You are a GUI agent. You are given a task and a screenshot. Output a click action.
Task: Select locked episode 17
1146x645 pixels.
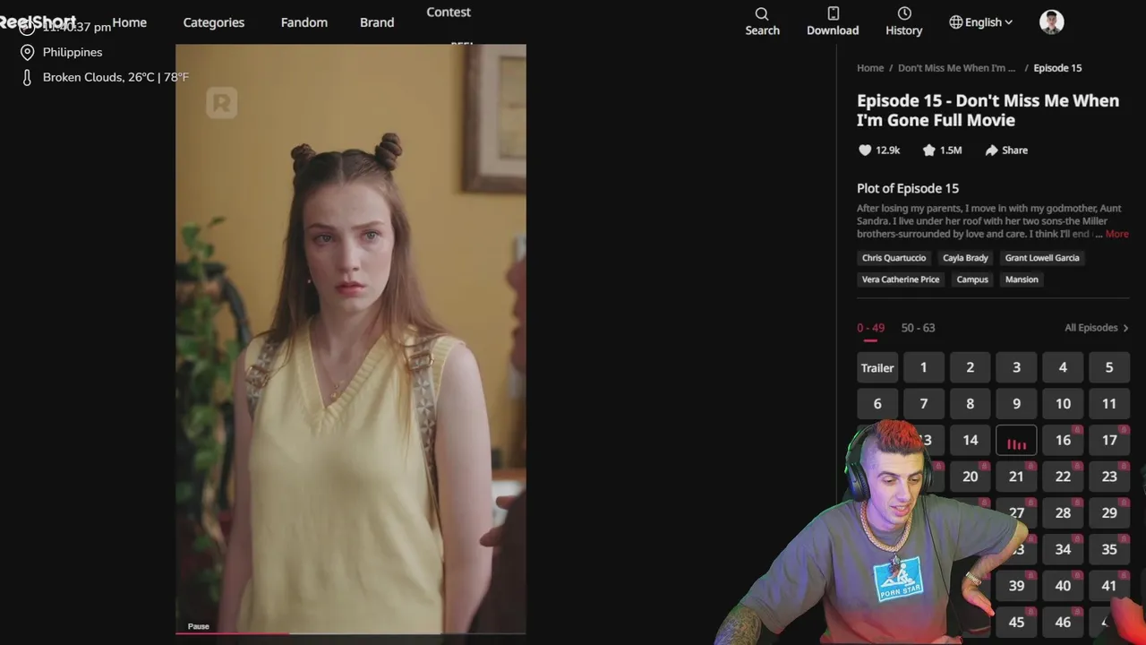coord(1109,441)
